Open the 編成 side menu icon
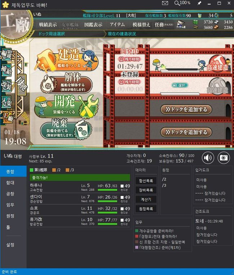The height and width of the screenshot is (275, 234). [6, 54]
